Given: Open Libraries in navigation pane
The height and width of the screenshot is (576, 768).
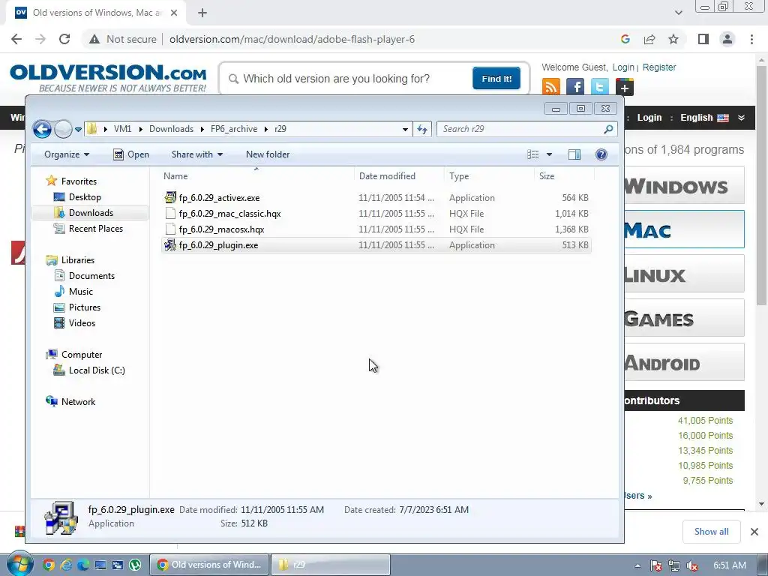Looking at the screenshot, I should [x=77, y=260].
